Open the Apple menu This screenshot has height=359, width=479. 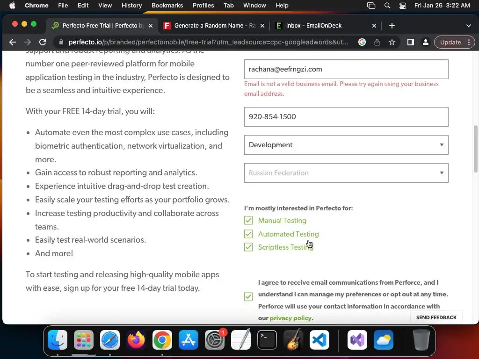12,6
